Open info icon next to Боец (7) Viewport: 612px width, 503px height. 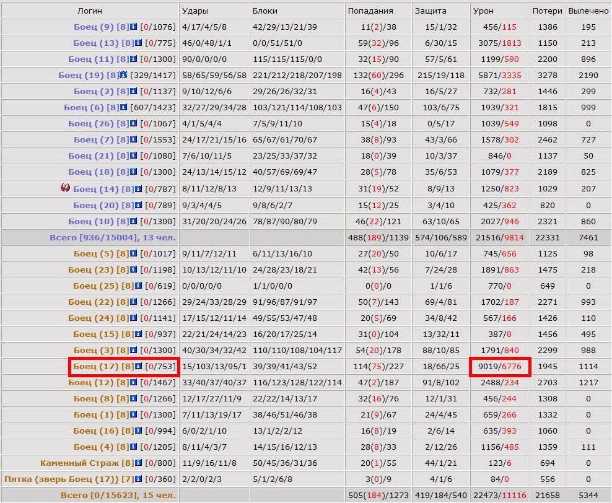coord(133,139)
